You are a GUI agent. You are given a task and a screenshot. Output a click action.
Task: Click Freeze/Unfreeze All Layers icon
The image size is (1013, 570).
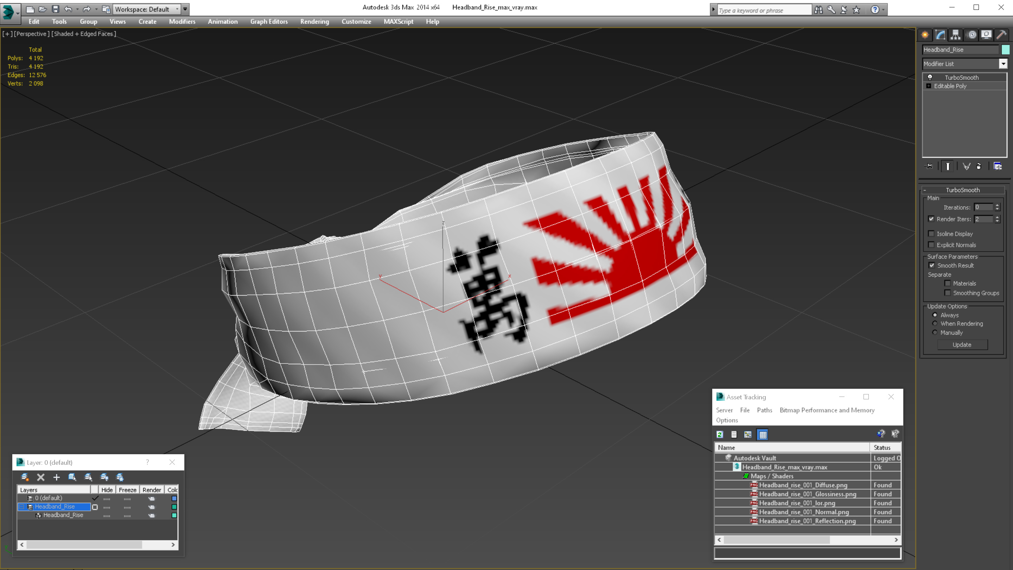[x=120, y=477]
